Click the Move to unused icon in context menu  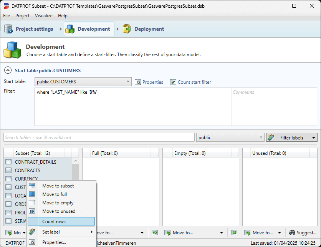click(32, 211)
